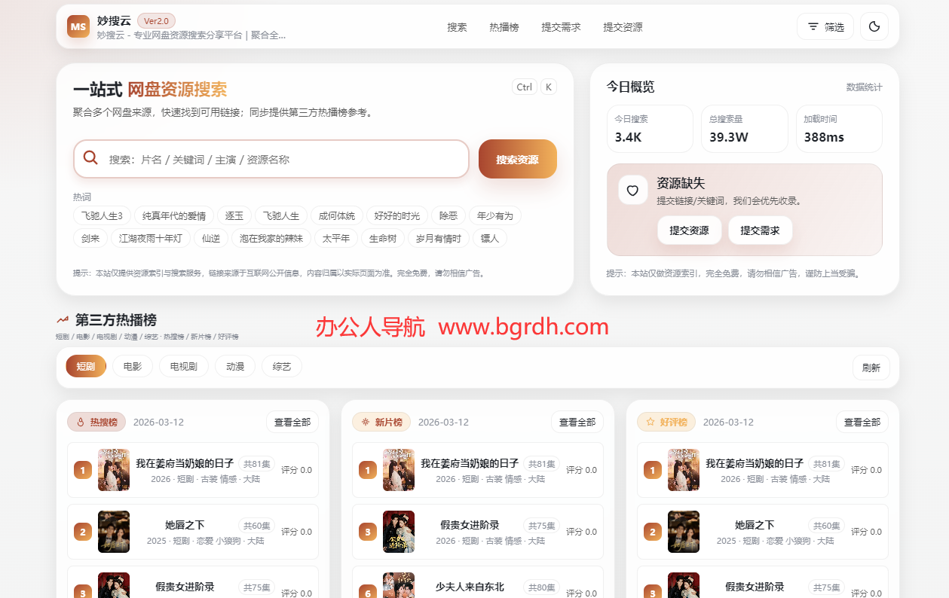The height and width of the screenshot is (598, 949).
Task: Click the 今日搜索 3.4K stat card
Action: tap(650, 129)
